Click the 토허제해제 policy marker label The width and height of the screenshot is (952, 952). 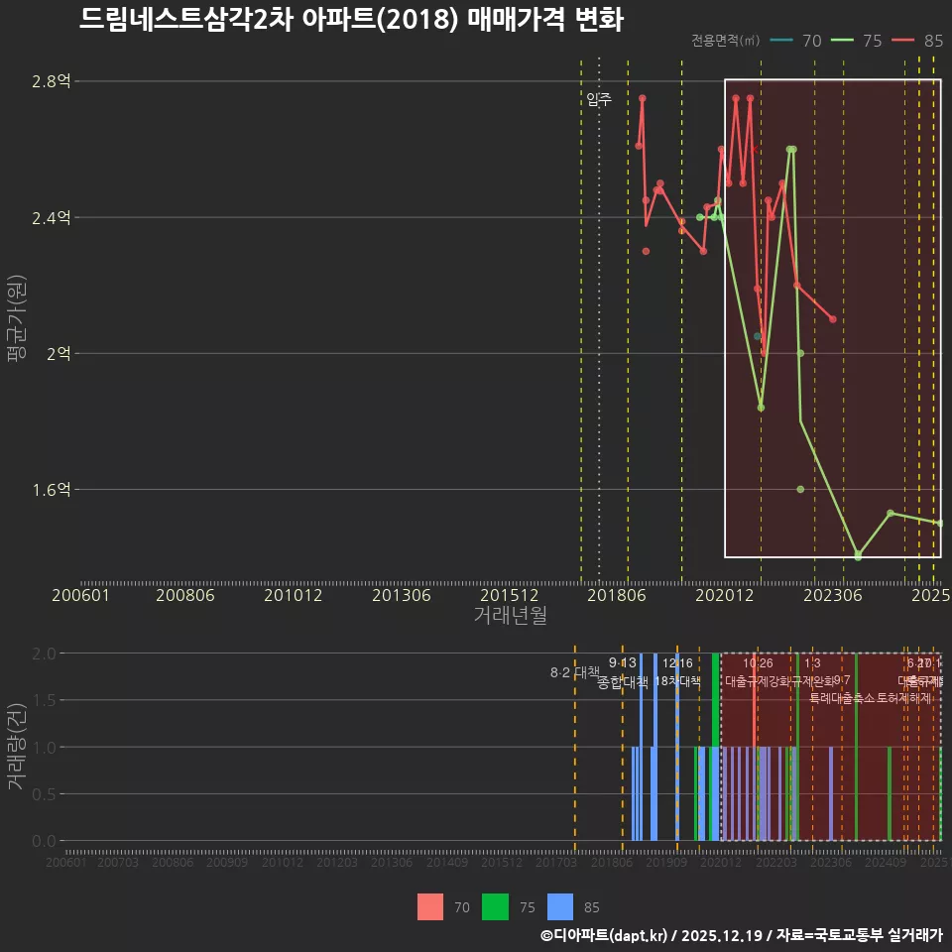pyautogui.click(x=904, y=699)
